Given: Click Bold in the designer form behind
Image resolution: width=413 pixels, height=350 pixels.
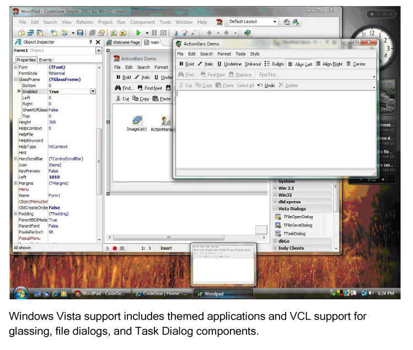Looking at the screenshot, I should point(124,77).
